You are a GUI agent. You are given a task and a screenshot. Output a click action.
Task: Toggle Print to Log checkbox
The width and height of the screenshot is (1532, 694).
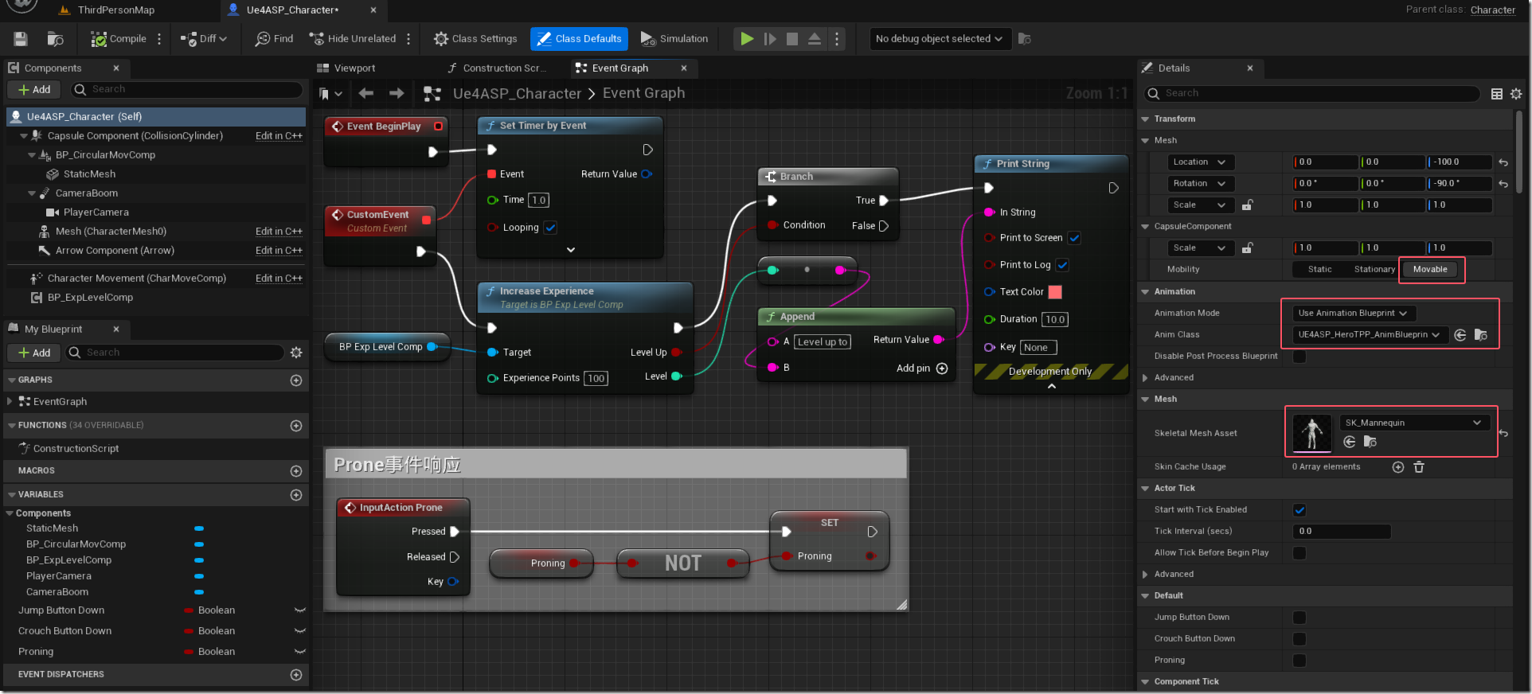1062,265
